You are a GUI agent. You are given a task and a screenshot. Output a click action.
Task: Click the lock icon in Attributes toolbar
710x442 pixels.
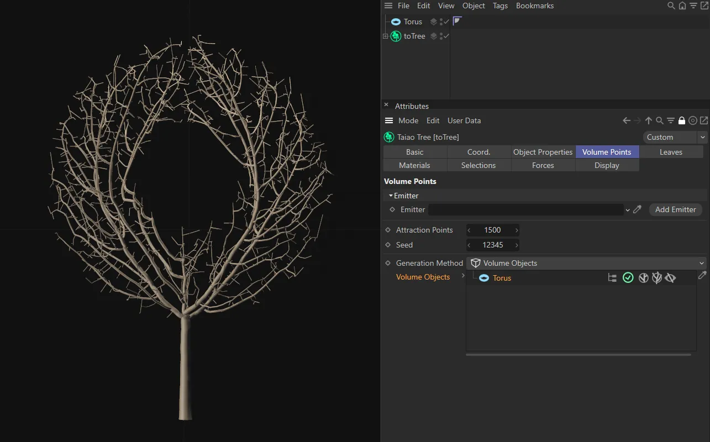[682, 120]
